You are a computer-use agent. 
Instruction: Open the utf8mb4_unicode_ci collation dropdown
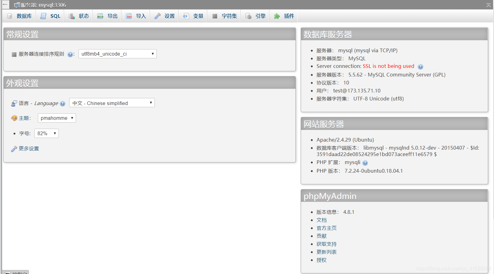pos(118,54)
